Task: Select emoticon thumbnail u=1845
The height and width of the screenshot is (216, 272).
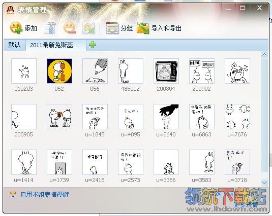Action: tap(95, 117)
